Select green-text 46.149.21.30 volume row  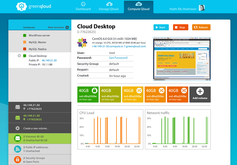(x=40, y=118)
